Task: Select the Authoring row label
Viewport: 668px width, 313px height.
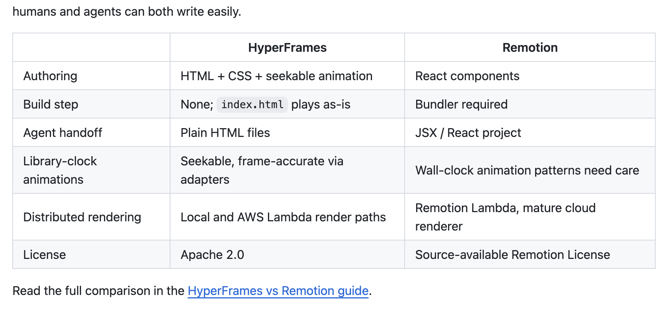Action: click(50, 76)
